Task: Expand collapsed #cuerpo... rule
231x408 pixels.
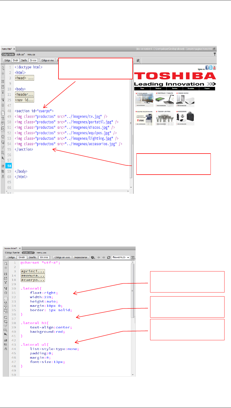Action: click(33, 280)
